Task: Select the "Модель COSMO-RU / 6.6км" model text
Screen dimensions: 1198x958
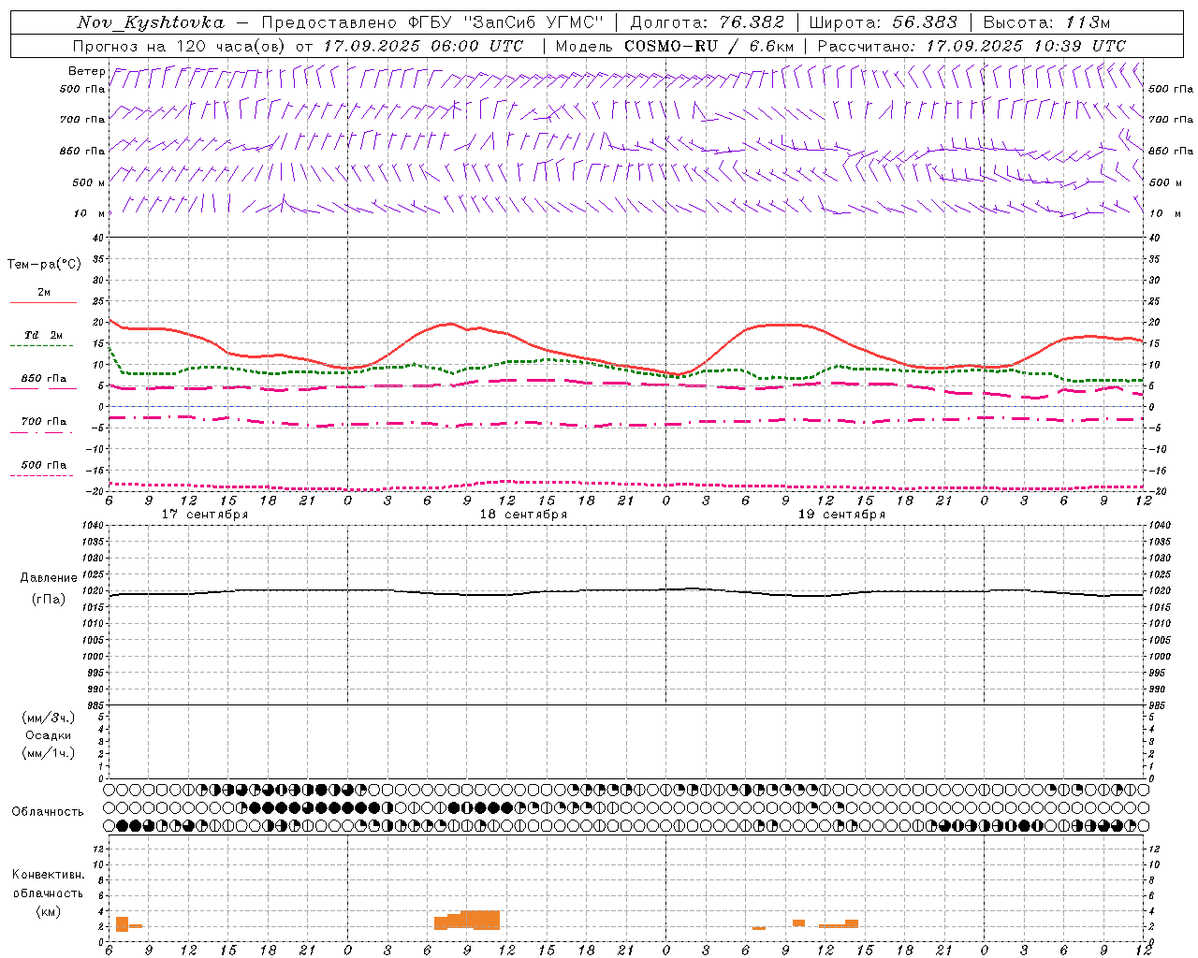Action: [x=675, y=46]
